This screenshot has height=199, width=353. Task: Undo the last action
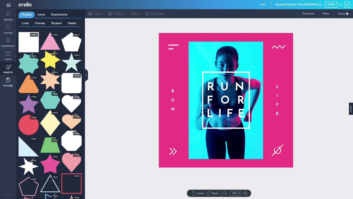coord(198,193)
